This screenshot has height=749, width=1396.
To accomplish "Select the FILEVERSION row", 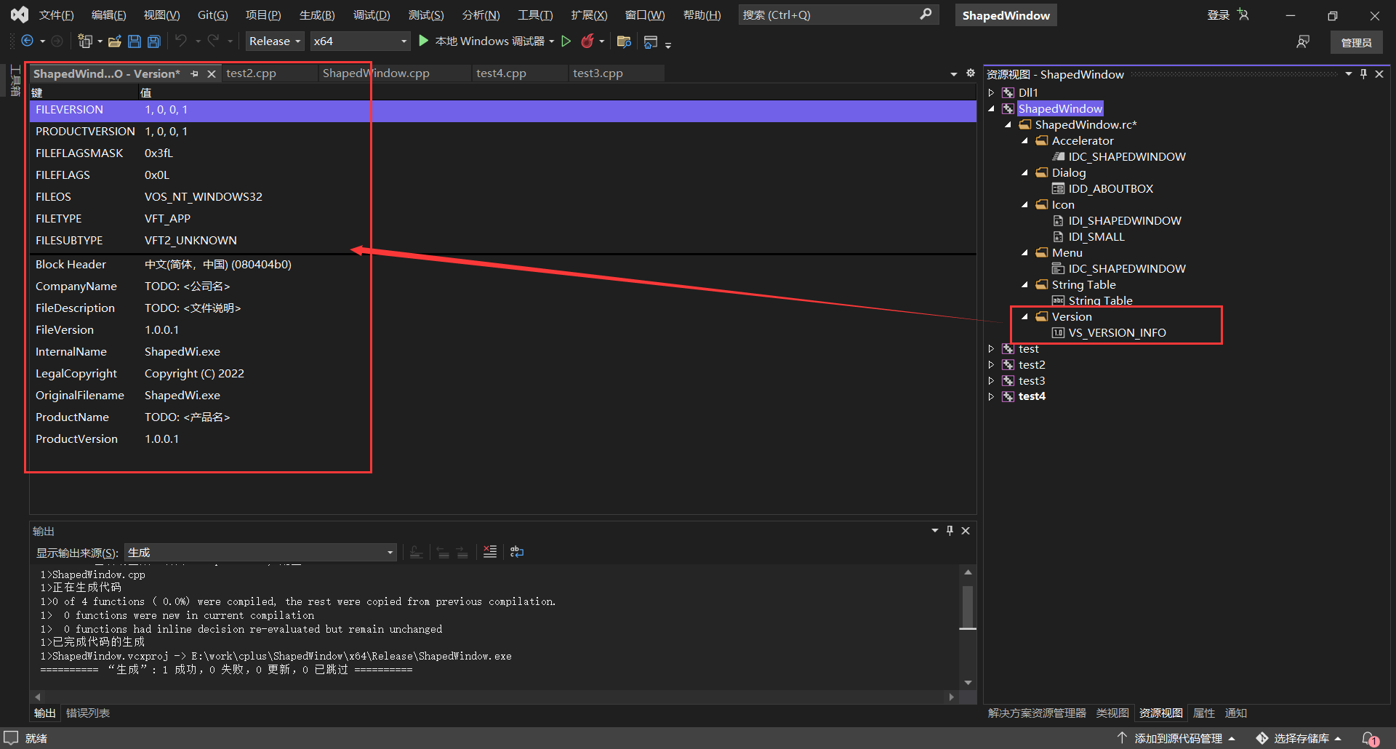I will [502, 110].
